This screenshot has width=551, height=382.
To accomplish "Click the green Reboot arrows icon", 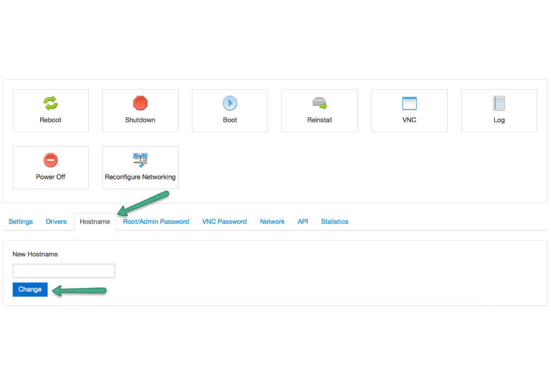I will 51,103.
